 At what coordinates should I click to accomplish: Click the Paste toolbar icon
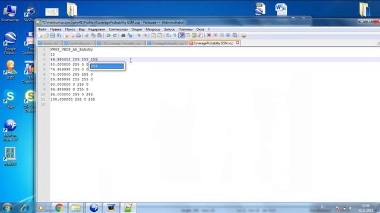point(100,35)
